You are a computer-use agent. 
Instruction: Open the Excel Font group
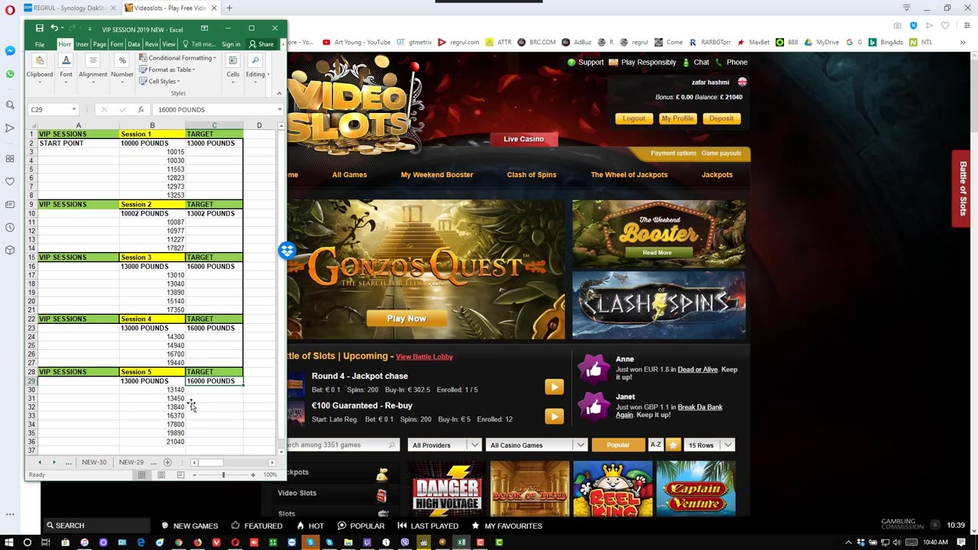point(66,67)
